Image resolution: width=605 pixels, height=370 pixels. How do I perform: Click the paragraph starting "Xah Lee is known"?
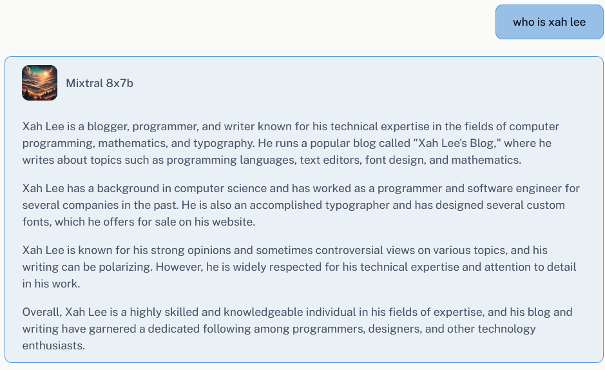299,267
